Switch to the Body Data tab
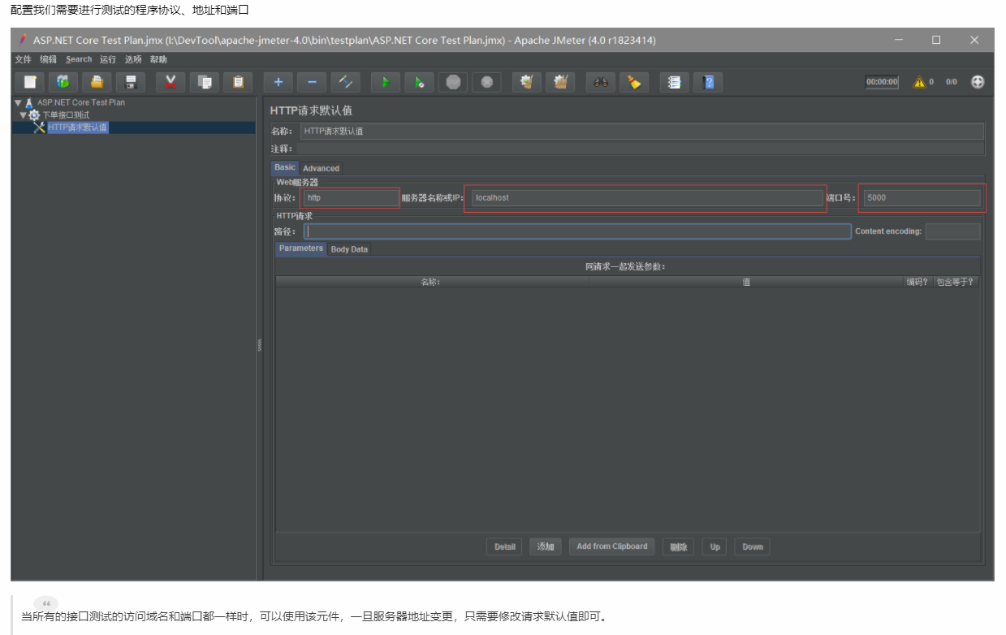This screenshot has width=1006, height=635. pyautogui.click(x=349, y=249)
